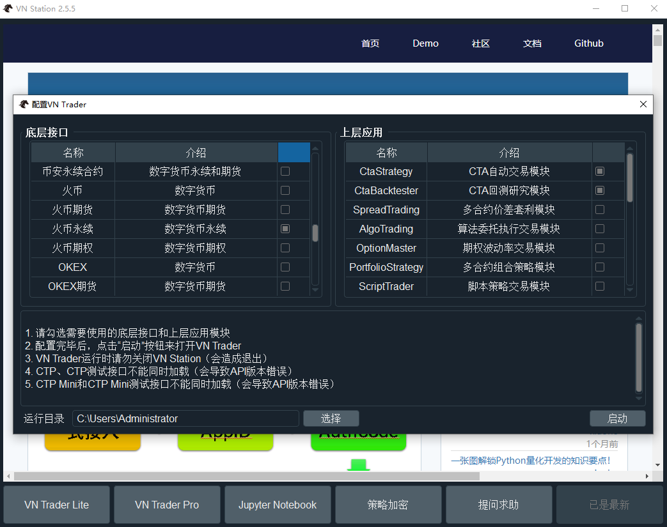Image resolution: width=667 pixels, height=527 pixels.
Task: Switch to the Demo page
Action: (425, 43)
